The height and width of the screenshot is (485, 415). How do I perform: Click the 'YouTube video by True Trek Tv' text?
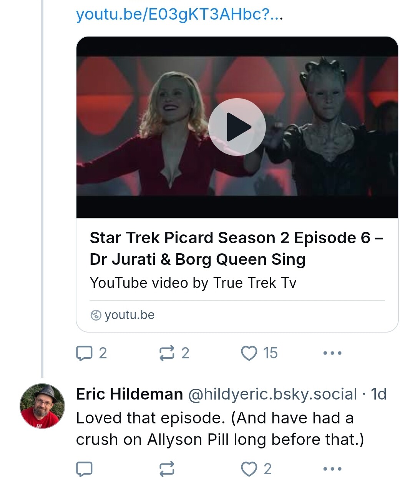193,283
